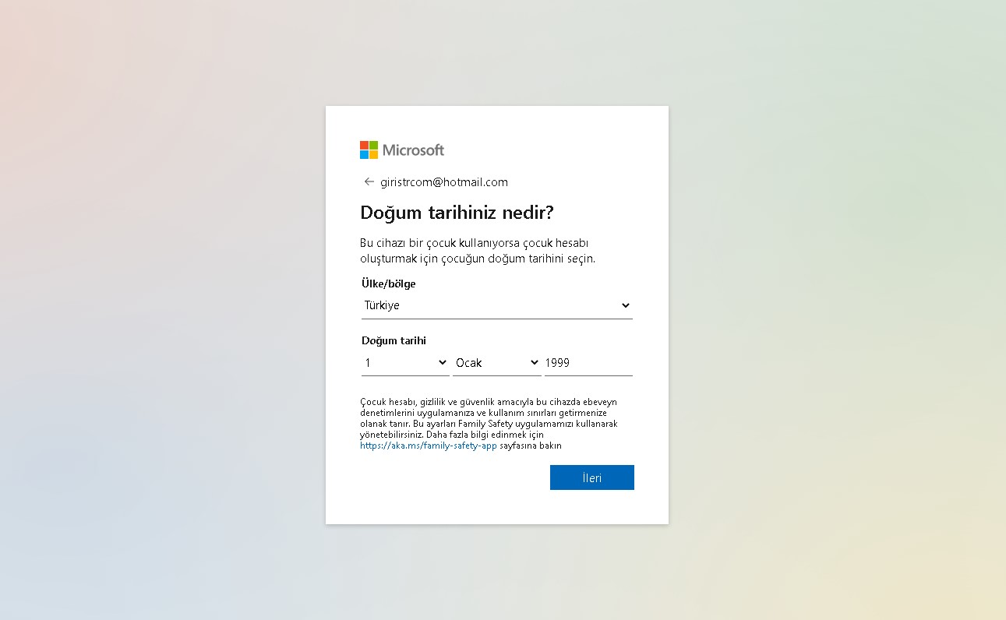Open the day dropdown showing 1
The width and height of the screenshot is (1006, 620).
(405, 362)
